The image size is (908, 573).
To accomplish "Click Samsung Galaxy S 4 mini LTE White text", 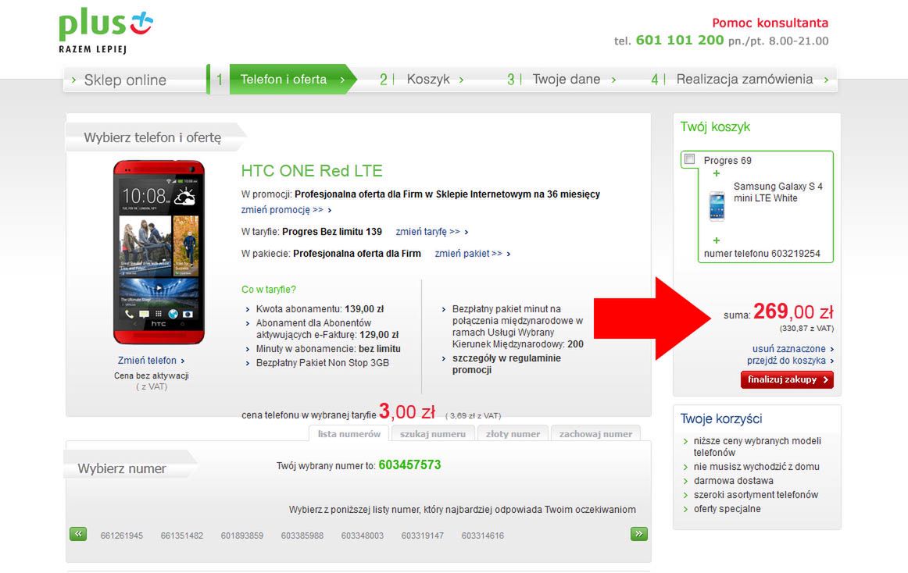I will tap(778, 192).
